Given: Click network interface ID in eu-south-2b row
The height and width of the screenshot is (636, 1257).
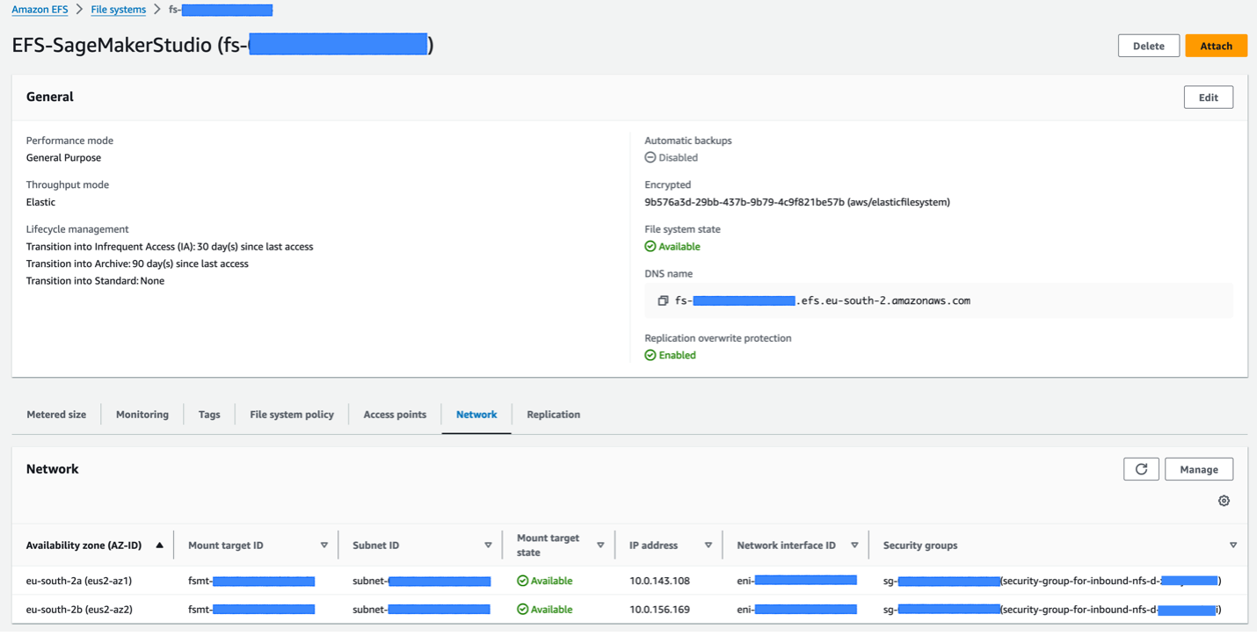Looking at the screenshot, I should (x=796, y=609).
